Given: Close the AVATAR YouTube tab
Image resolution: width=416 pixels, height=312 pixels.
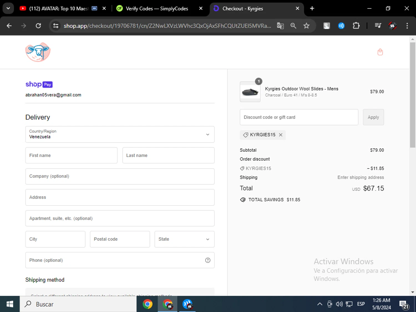Looking at the screenshot, I should 104,8.
